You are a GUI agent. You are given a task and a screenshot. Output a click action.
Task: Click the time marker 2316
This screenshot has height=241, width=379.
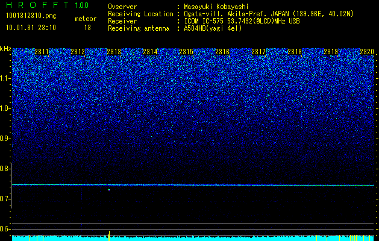222,51
